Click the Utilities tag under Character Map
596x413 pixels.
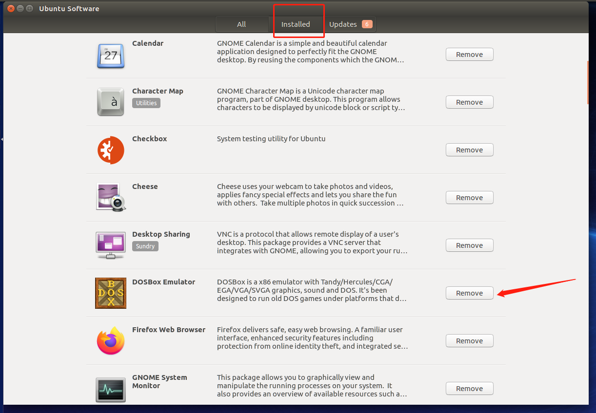click(x=146, y=103)
